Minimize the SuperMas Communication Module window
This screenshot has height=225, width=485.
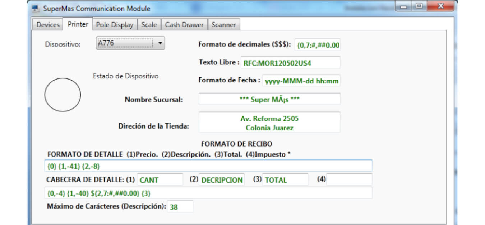tap(404, 6)
